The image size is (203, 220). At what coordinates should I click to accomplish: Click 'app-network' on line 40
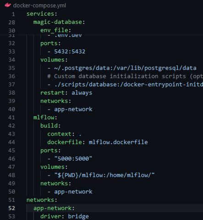[73, 109]
